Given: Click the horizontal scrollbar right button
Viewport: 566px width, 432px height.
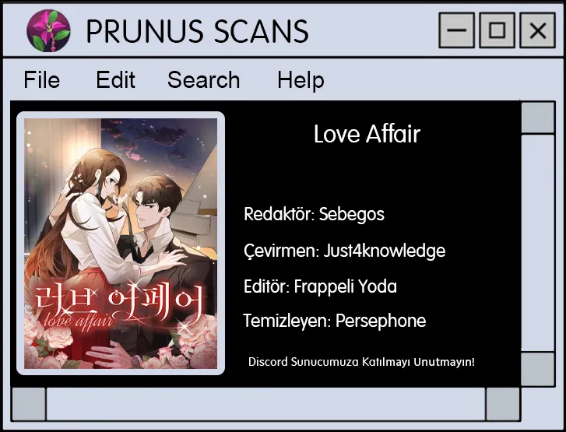Looking at the screenshot, I should (x=503, y=404).
